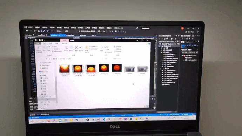Click the Save All icon in Visual Studio toolbar
This screenshot has width=242, height=136.
coord(44,31)
